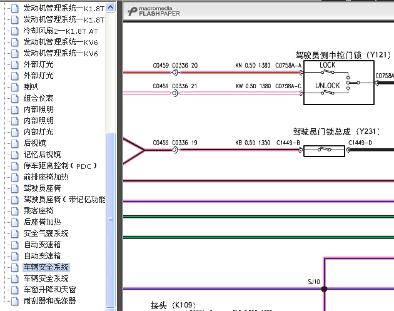Image resolution: width=394 pixels, height=311 pixels.
Task: Open 车窗升降和天窗 entry
Action: (x=49, y=290)
